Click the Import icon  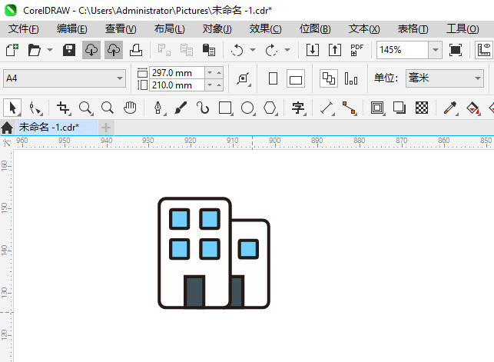pyautogui.click(x=313, y=50)
